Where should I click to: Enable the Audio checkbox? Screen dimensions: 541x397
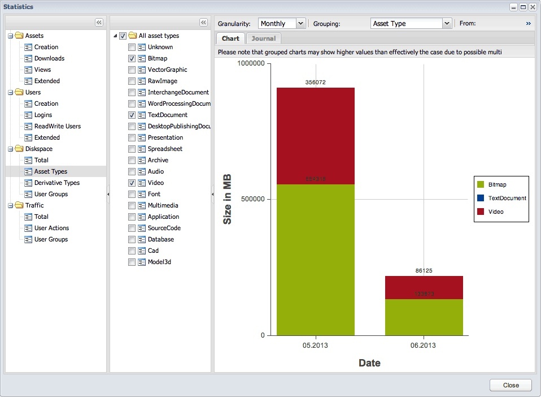(x=132, y=172)
